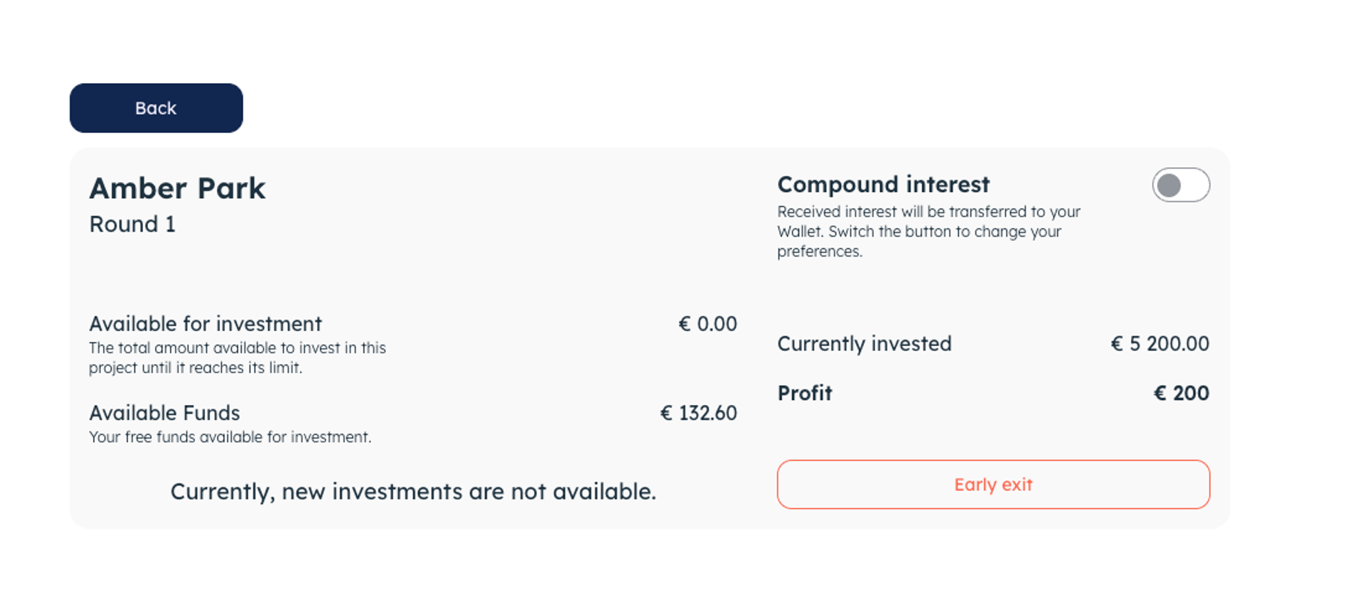Click the Compound interest heading
The image size is (1365, 614).
pos(883,185)
